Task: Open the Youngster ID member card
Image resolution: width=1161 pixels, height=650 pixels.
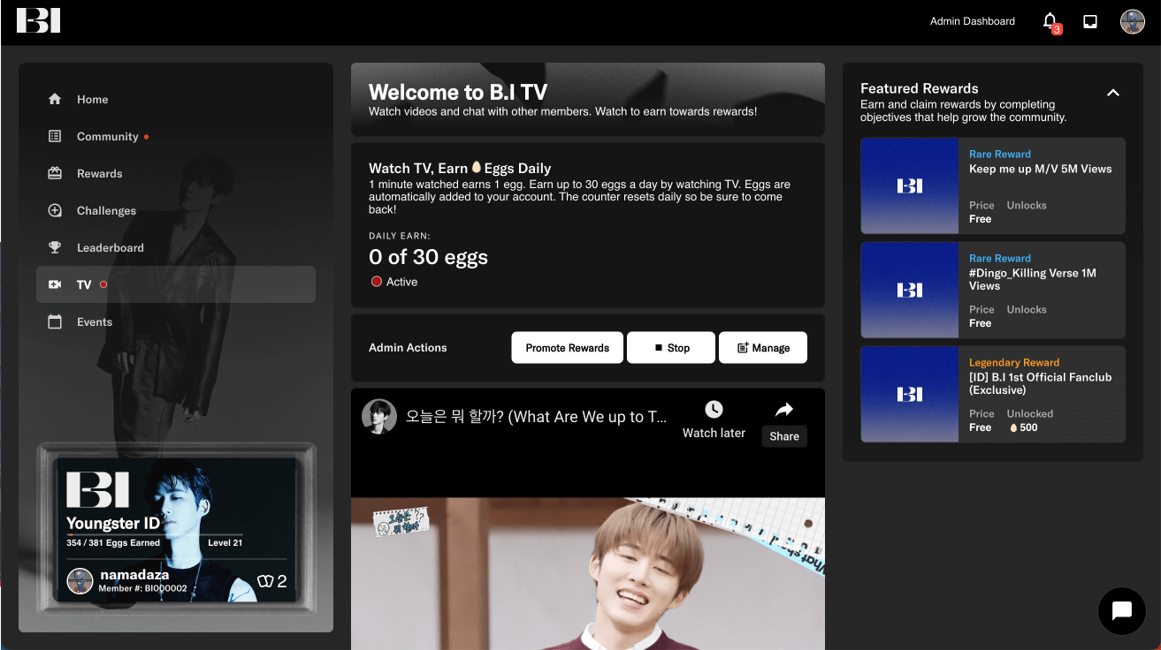Action: [x=176, y=531]
